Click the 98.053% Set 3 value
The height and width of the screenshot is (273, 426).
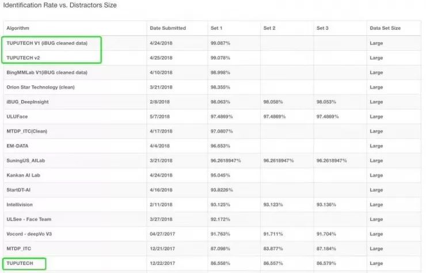click(x=326, y=102)
